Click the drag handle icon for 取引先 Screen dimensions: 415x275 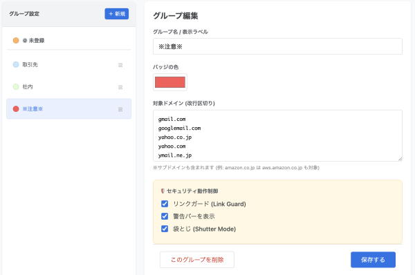120,65
